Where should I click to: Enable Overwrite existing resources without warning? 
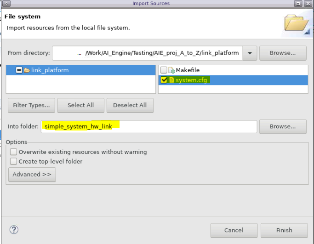click(x=14, y=152)
